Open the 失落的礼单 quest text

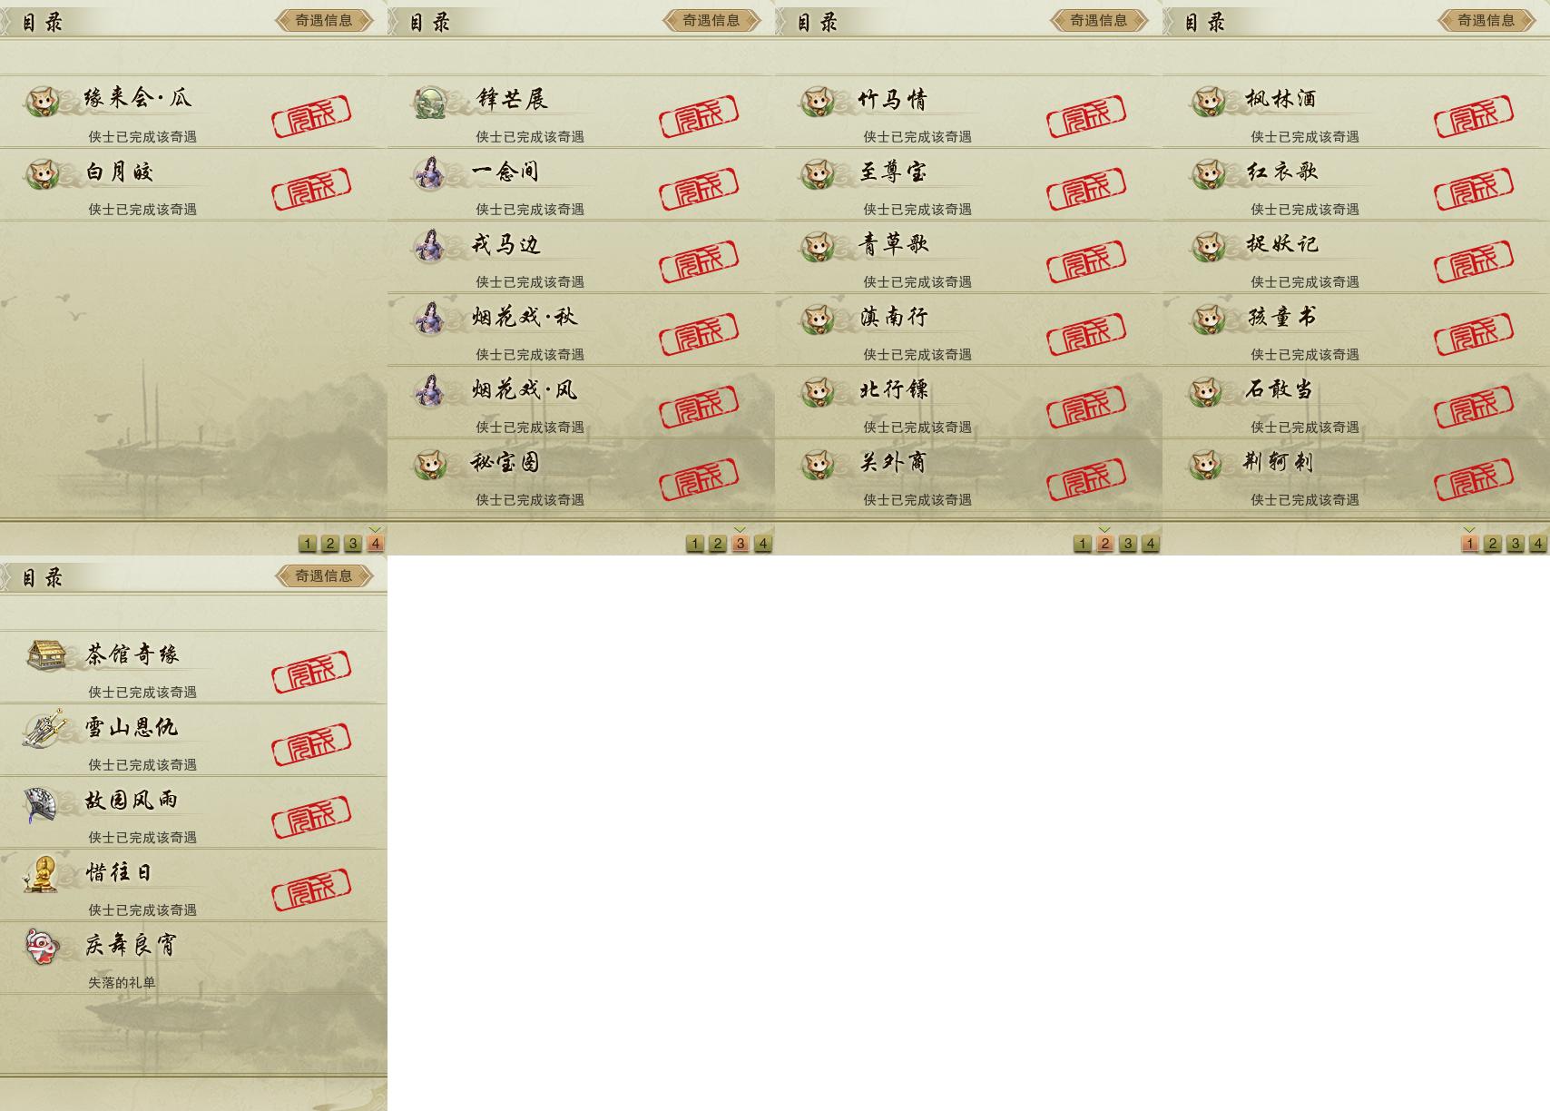[122, 982]
